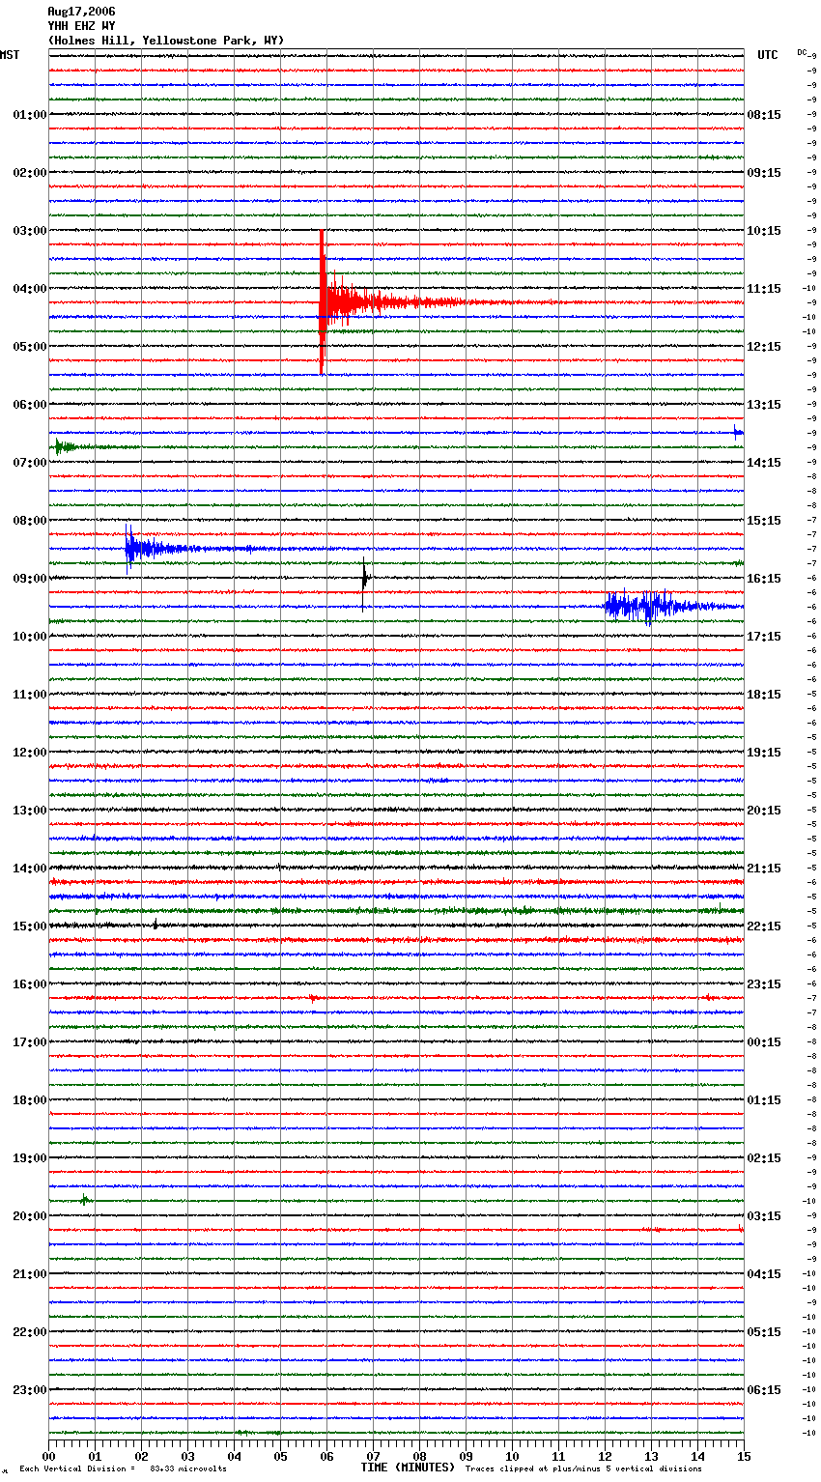Viewport: 821px width, 1482px height.
Task: Click the 00:15 UTC time label
Action: (x=764, y=1042)
